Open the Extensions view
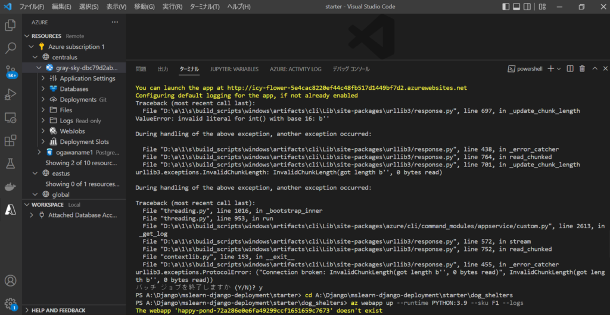The image size is (610, 315). [x=10, y=141]
